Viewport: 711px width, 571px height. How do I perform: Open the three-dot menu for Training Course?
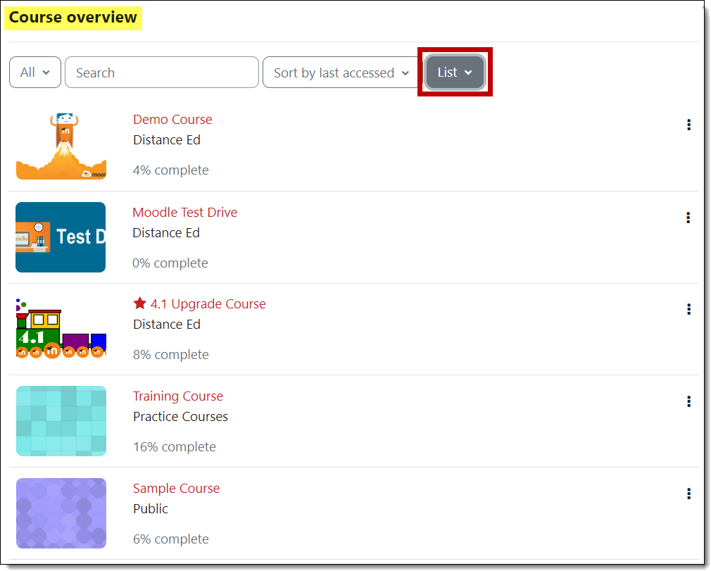click(688, 401)
